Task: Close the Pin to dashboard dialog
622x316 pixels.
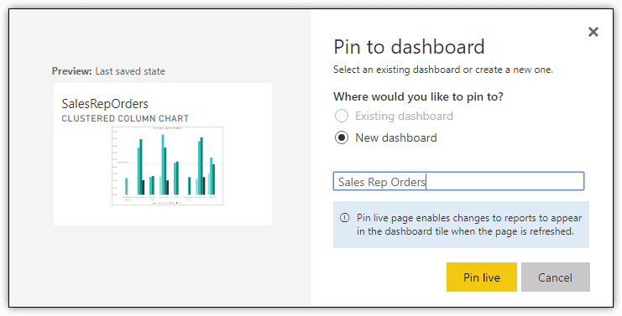Action: pos(593,32)
